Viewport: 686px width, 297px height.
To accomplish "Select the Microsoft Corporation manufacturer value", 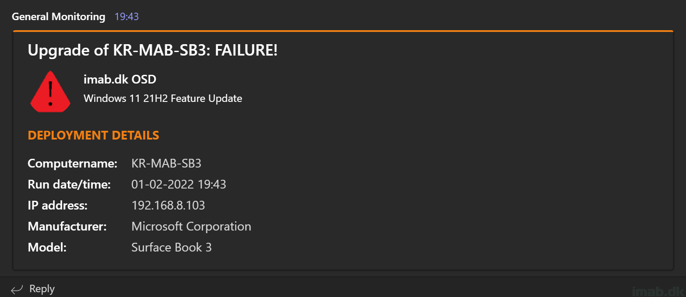I will click(191, 227).
